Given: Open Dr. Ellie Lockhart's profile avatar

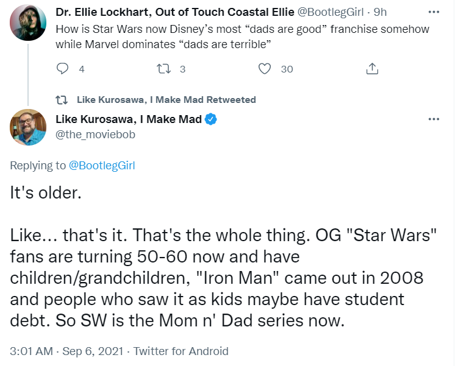Looking at the screenshot, I should [x=28, y=23].
